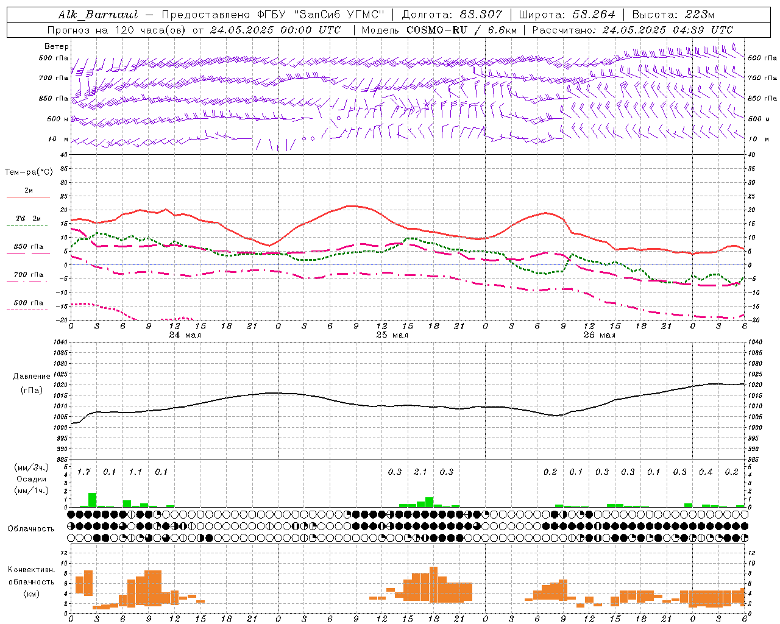This screenshot has height=624, width=780.
Task: Select the Долгота: 83.307 header value
Action: [x=452, y=15]
